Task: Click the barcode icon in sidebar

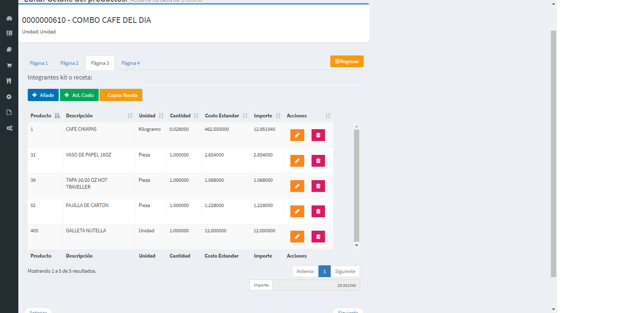Action: 9,33
